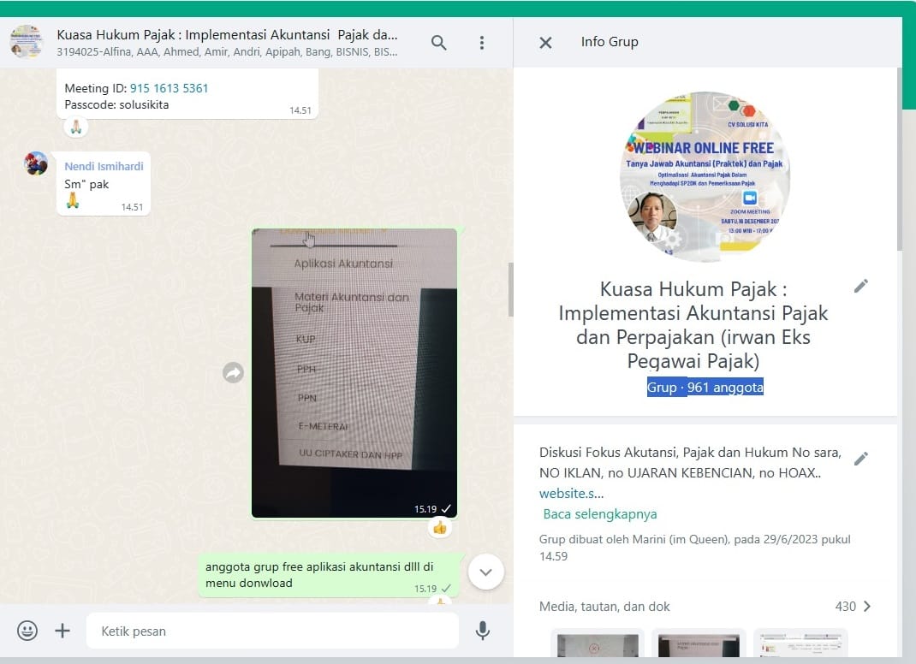Viewport: 916px width, 664px height.
Task: View the group profile picture
Action: tap(705, 176)
